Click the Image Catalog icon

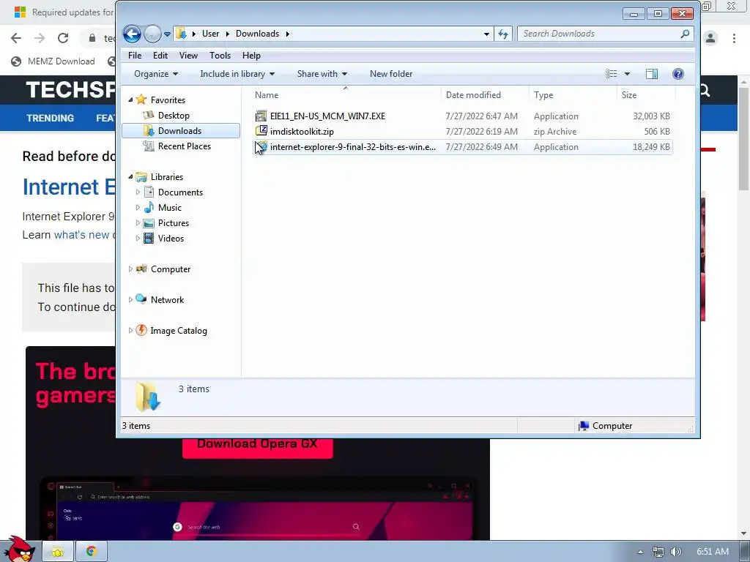pos(141,330)
